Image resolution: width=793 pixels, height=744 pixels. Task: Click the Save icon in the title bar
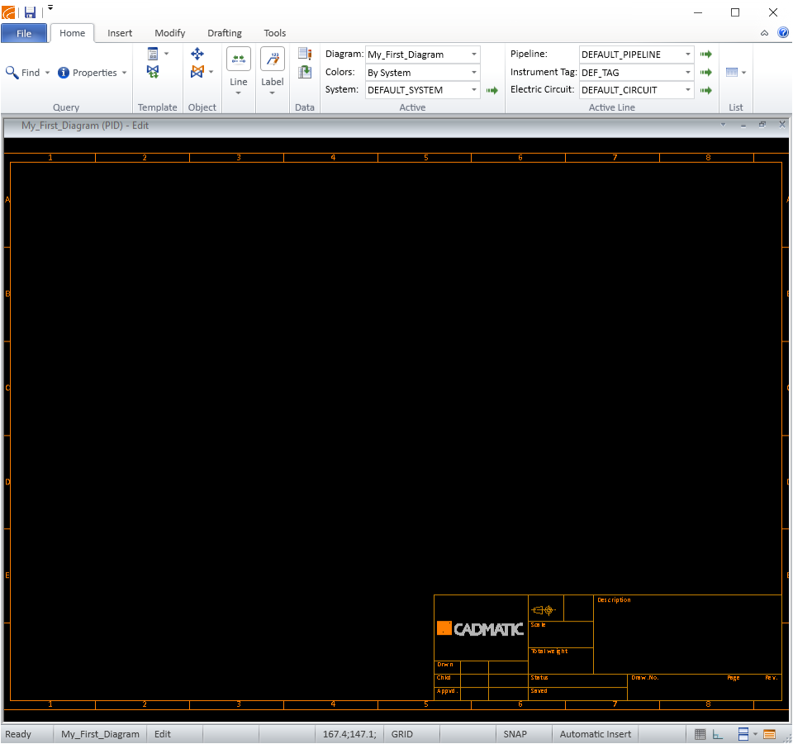click(30, 12)
